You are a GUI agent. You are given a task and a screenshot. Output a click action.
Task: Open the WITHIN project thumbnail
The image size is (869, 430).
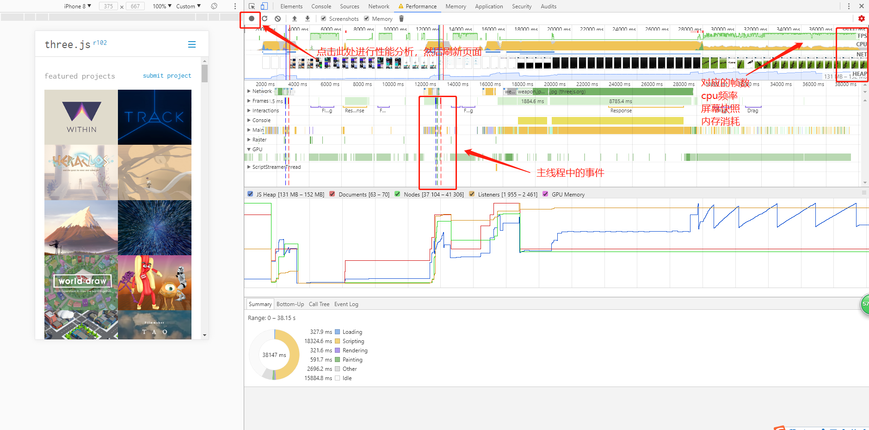pos(81,117)
